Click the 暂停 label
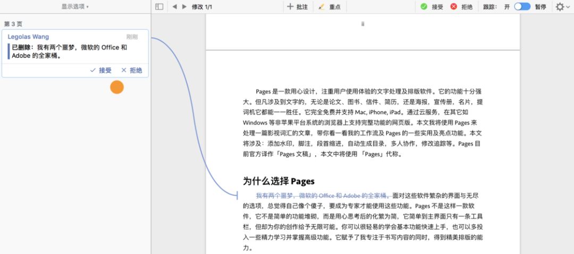 click(541, 6)
